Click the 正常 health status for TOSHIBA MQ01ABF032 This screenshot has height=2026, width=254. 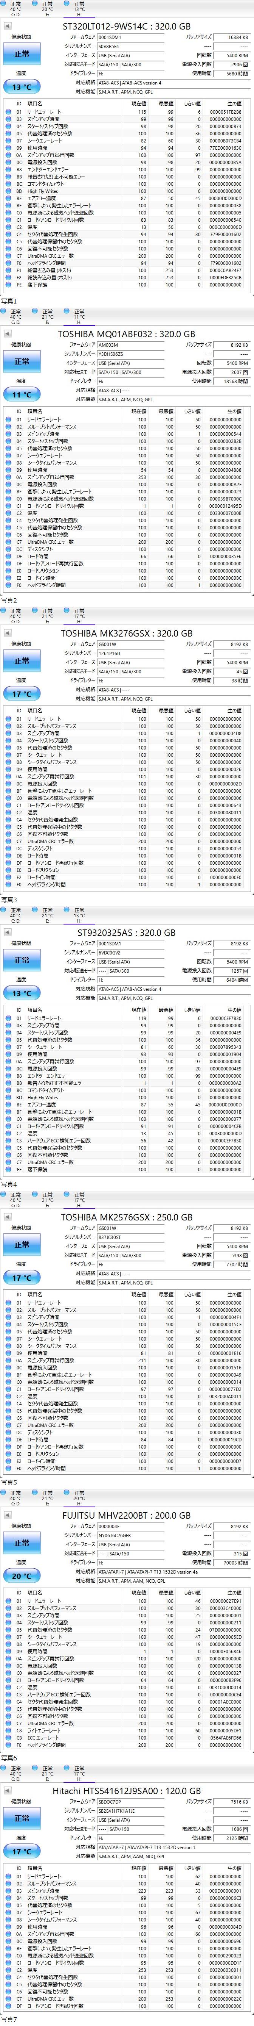(22, 362)
